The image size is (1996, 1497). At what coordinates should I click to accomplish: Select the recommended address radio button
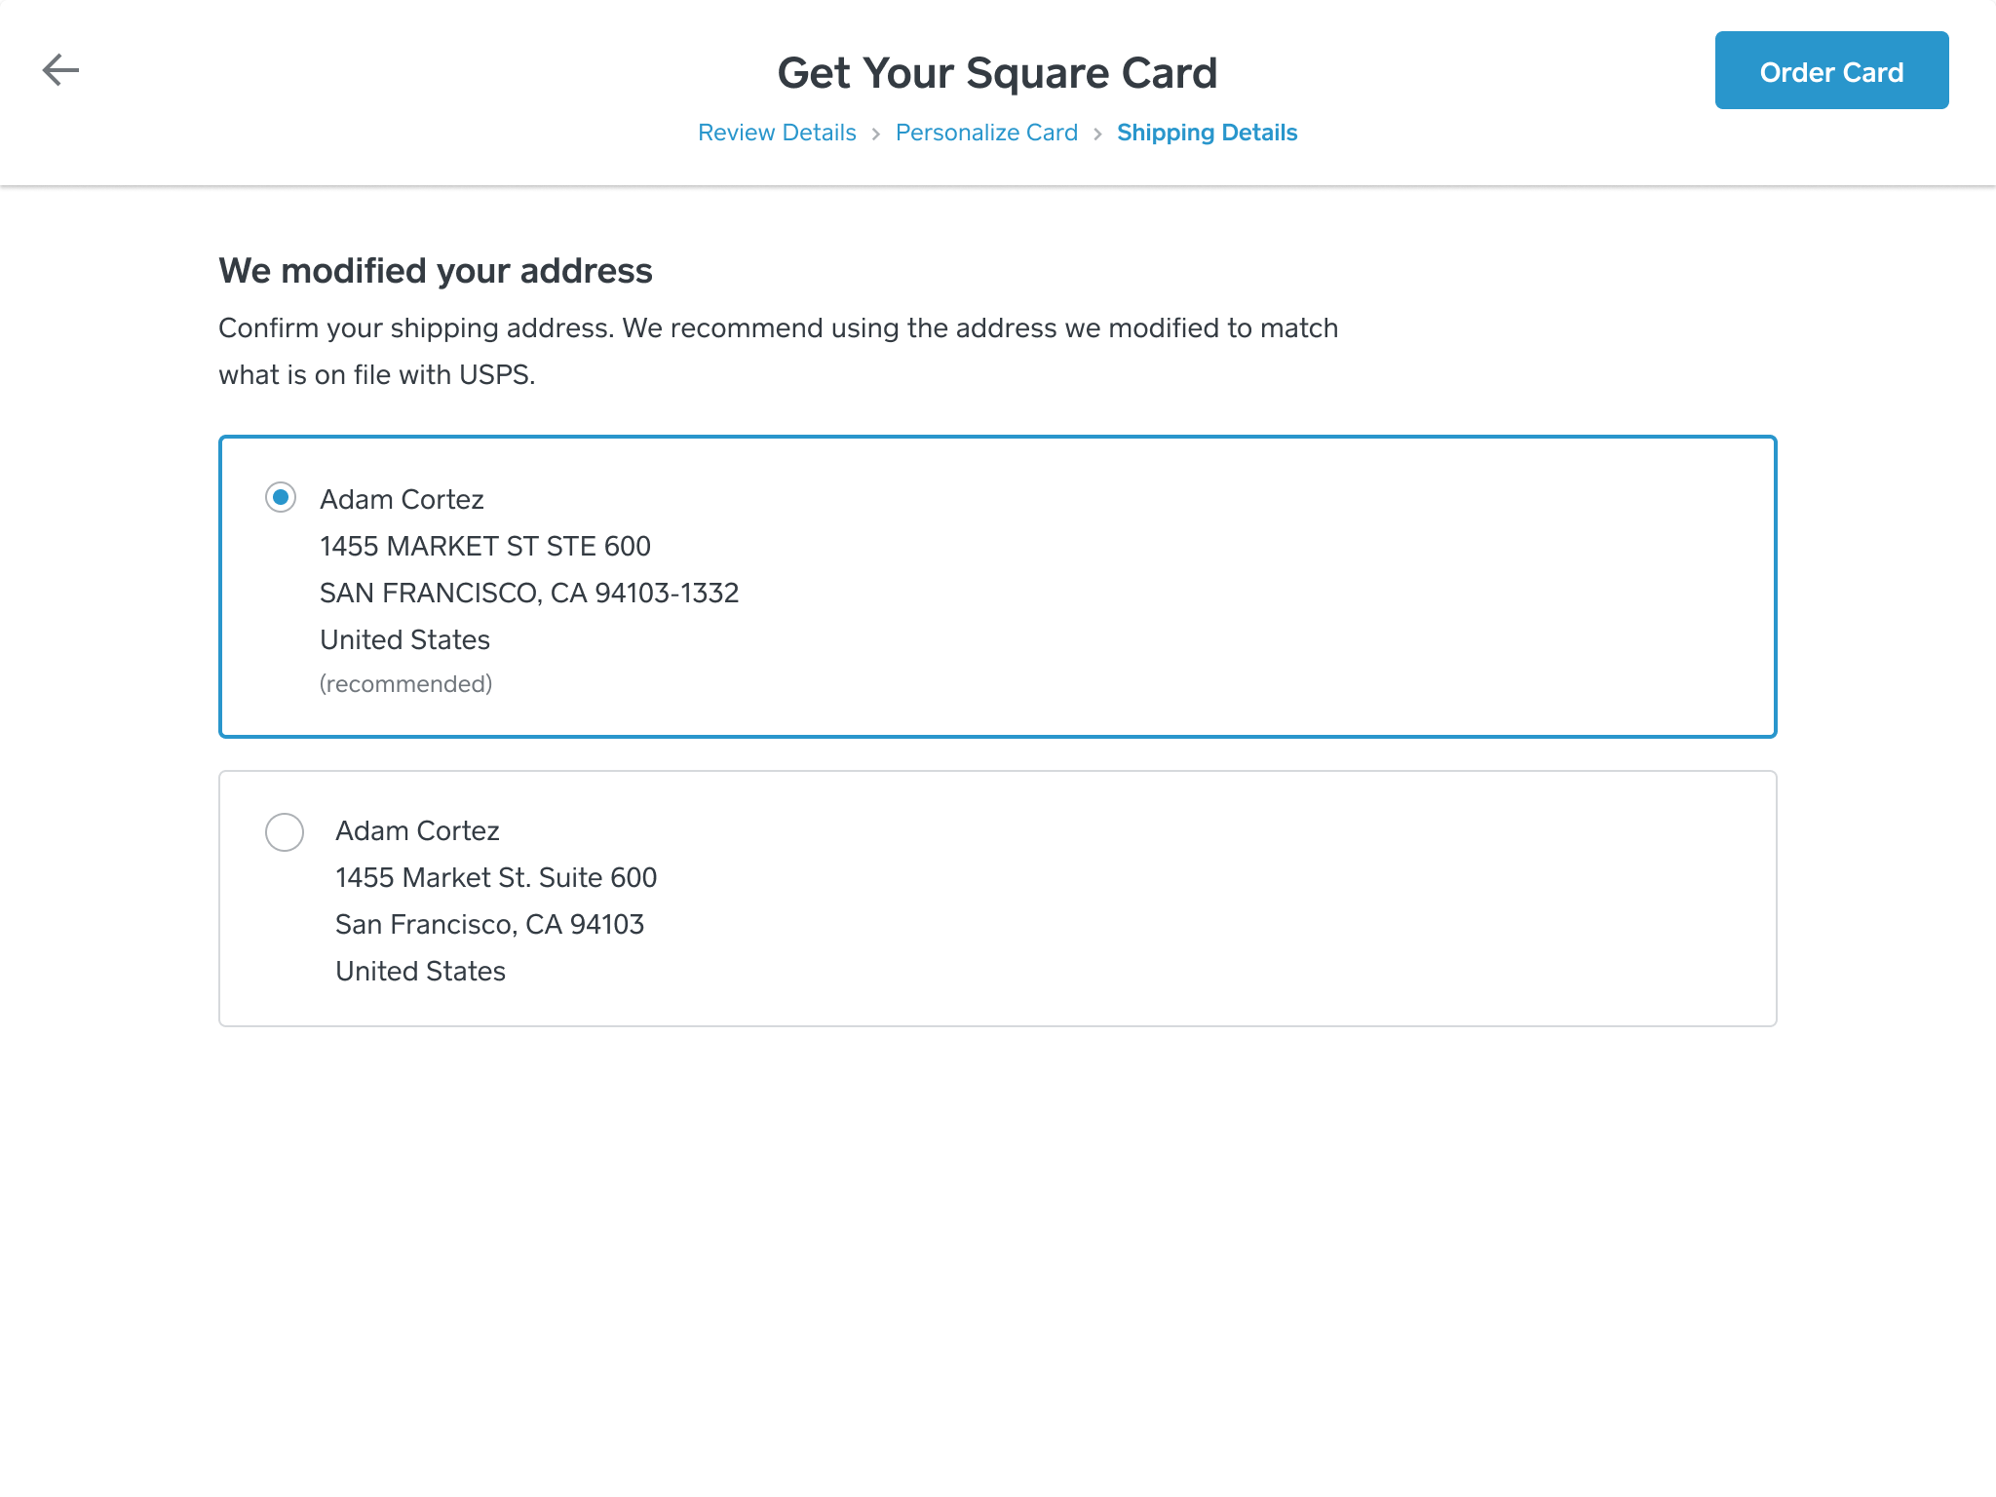281,497
